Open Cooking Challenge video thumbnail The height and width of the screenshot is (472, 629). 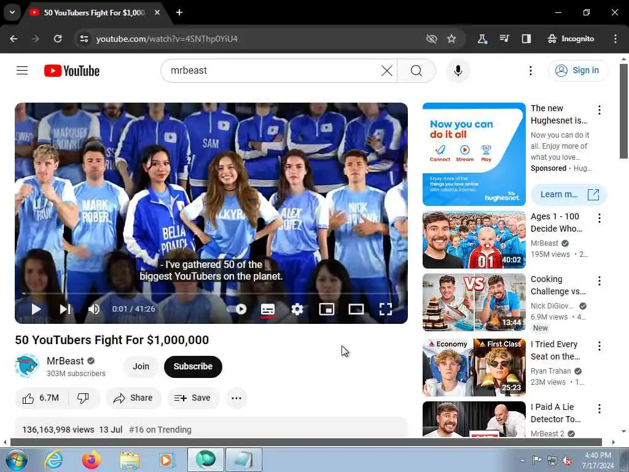tap(474, 302)
